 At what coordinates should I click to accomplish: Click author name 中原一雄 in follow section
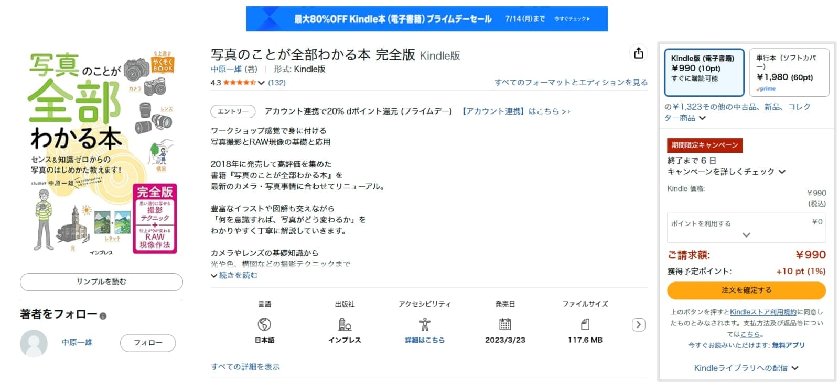coord(77,343)
